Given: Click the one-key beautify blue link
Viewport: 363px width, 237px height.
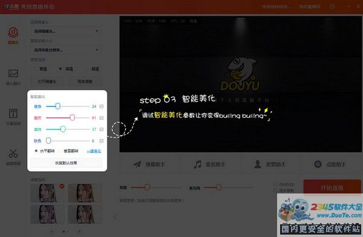Looking at the screenshot, I should tap(94, 151).
